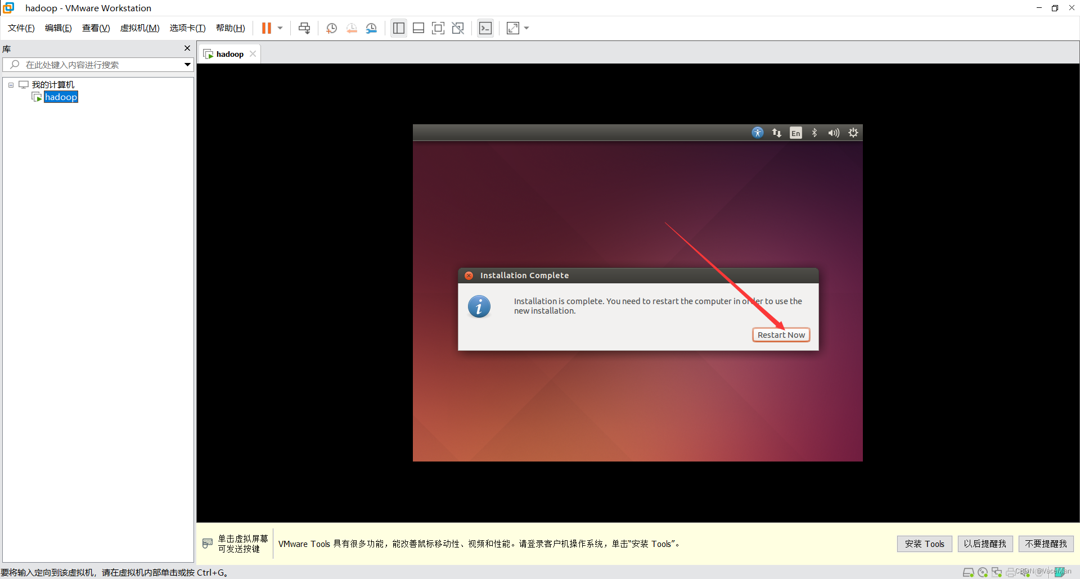Screen dimensions: 1080x579
Task: Toggle the library panel layout icon
Action: click(399, 28)
